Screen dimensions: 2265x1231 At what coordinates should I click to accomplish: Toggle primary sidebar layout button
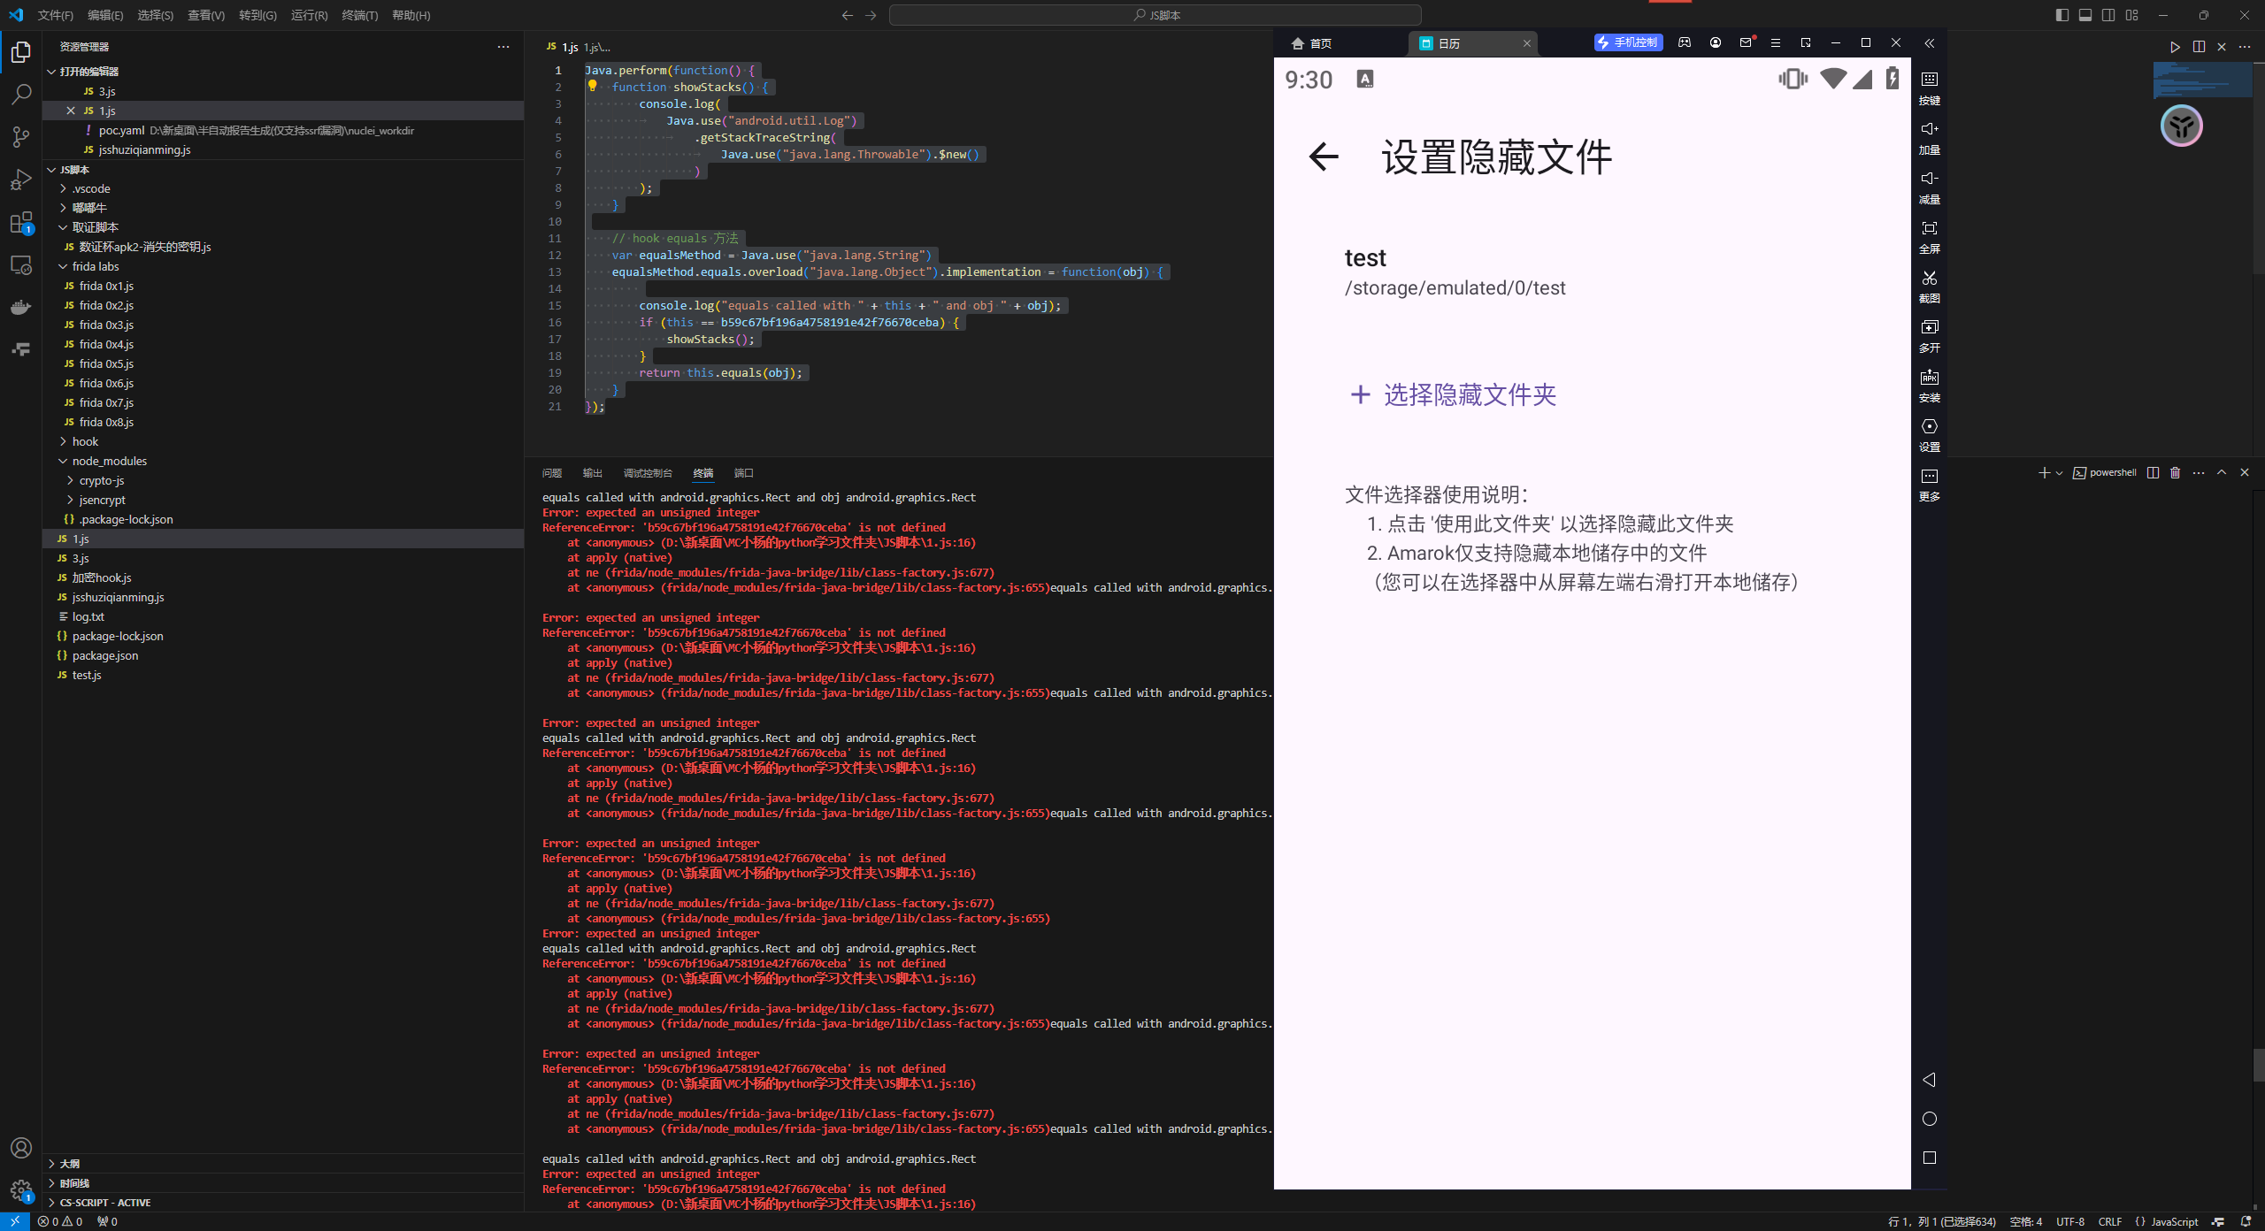tap(2062, 15)
